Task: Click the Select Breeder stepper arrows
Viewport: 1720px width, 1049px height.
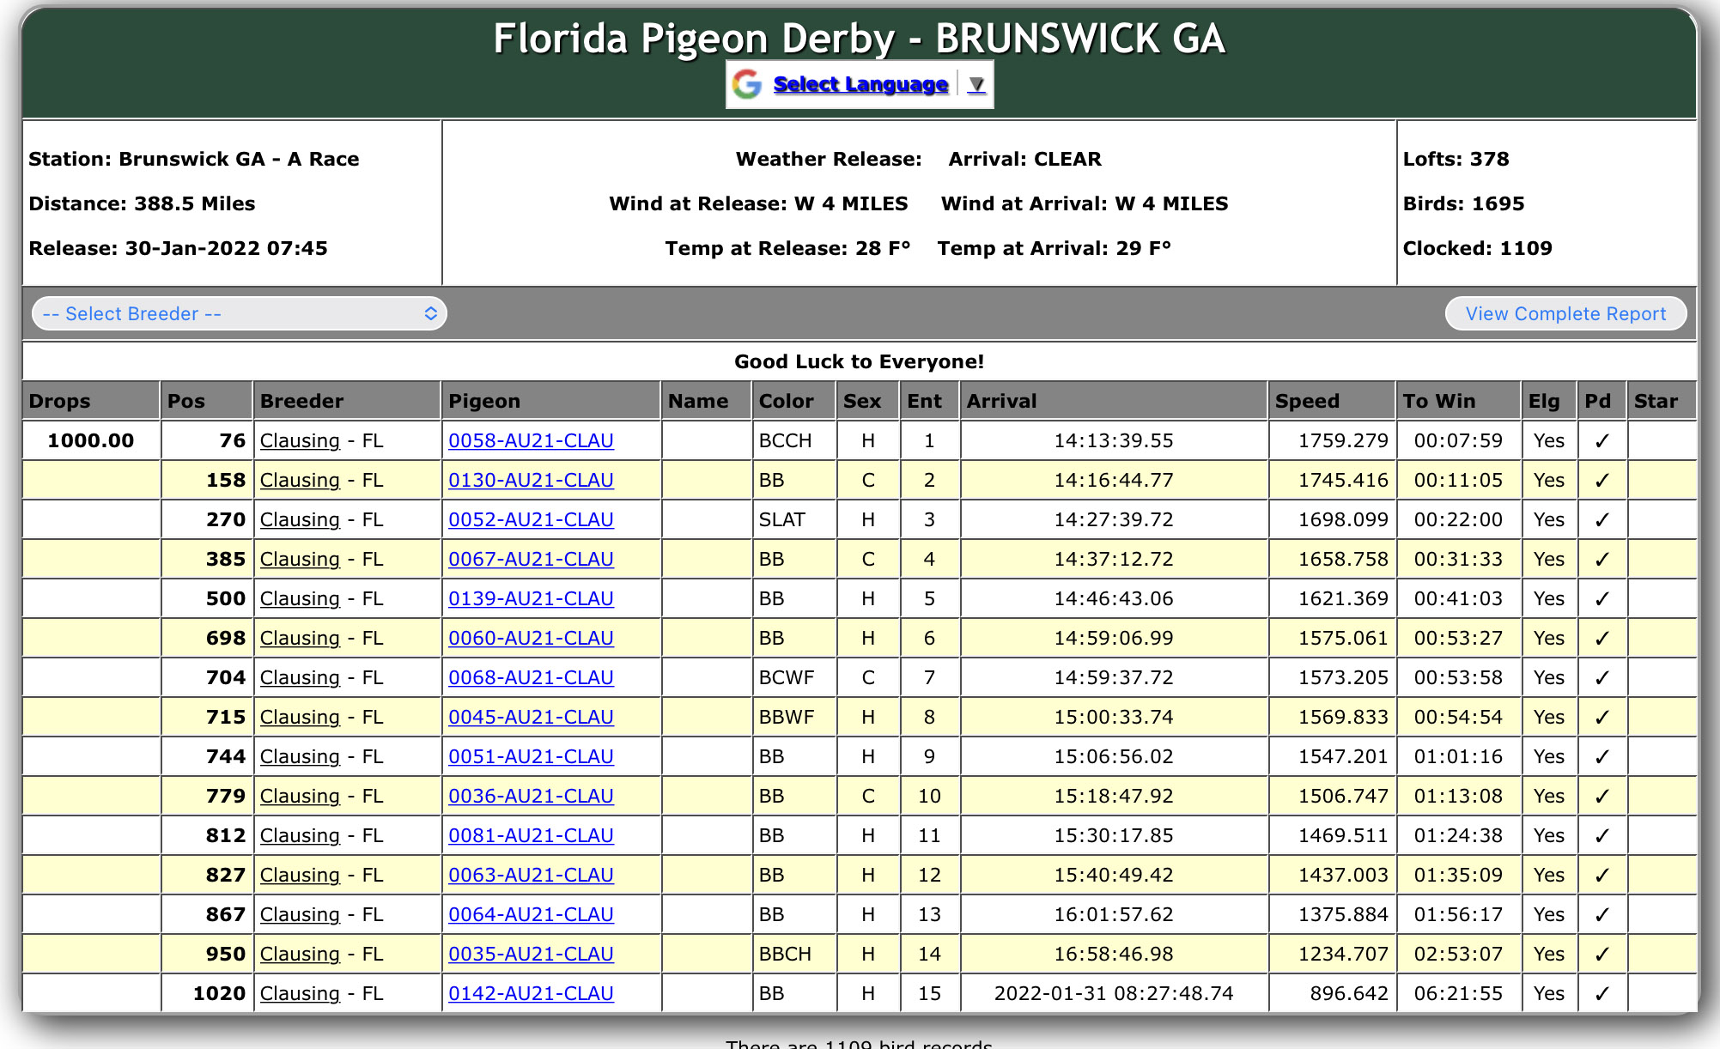Action: coord(431,313)
